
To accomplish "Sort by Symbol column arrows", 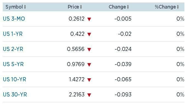I will 25,7.
